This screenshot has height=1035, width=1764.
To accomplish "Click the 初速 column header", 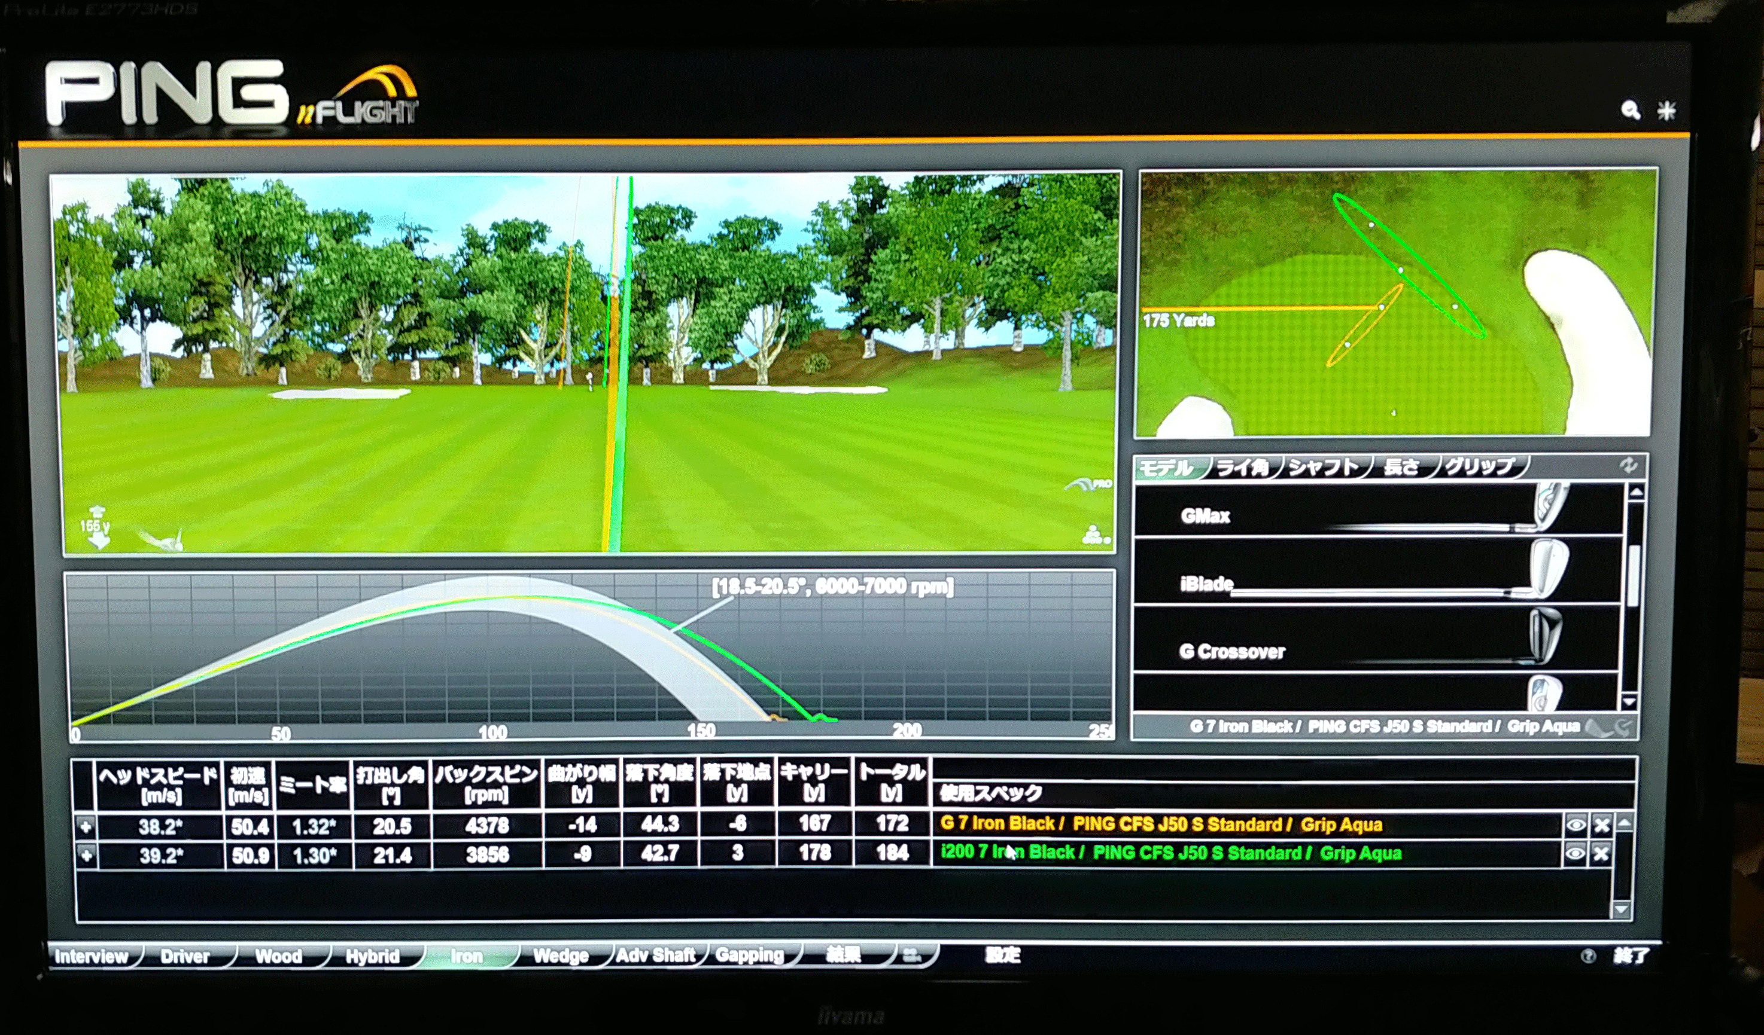I will (x=248, y=784).
